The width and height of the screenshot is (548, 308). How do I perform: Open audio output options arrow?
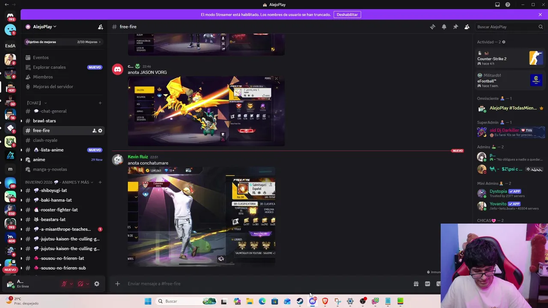tap(87, 284)
